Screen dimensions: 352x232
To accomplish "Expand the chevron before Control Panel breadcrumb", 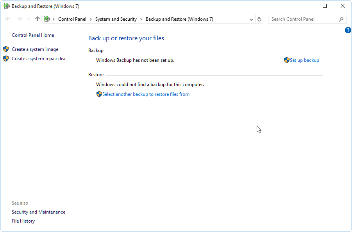I will coord(54,19).
